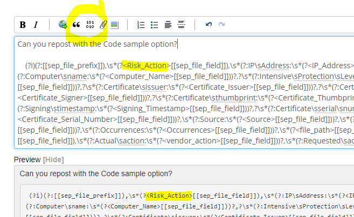354x217 pixels.
Task: Apply blockquote with the quotation marks icon
Action: pos(76,24)
